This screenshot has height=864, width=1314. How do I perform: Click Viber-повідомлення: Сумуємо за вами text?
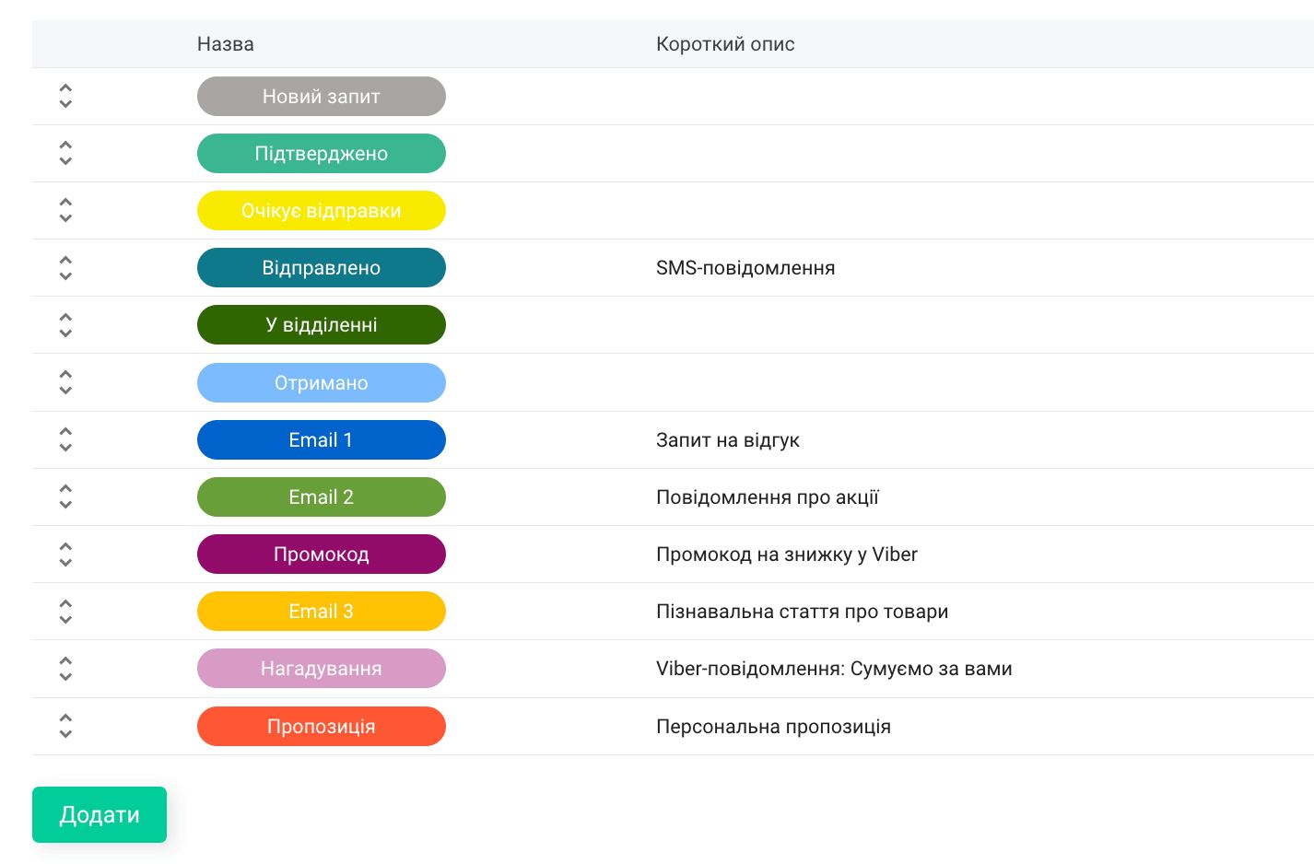pos(834,669)
